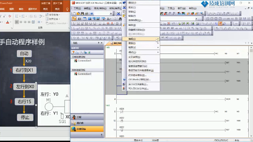
Task: Click the highlighted orange icon in right toolbar
Action: click(x=220, y=24)
